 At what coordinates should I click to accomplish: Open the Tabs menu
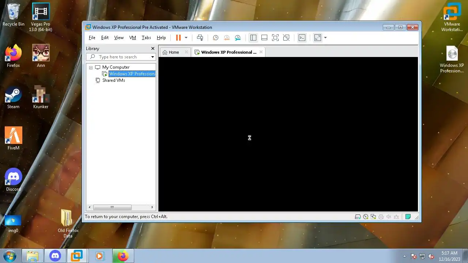[146, 38]
